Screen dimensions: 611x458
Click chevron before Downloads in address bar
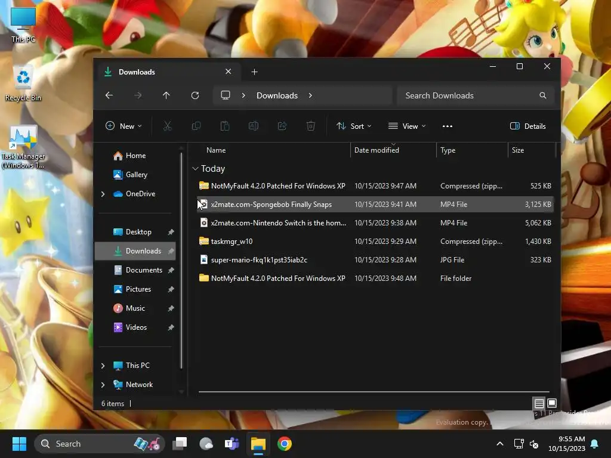pyautogui.click(x=243, y=95)
